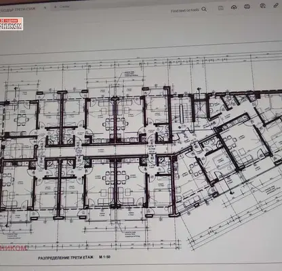Click the НИКОМ logo at top left
This screenshot has width=282, height=271.
tap(12, 24)
